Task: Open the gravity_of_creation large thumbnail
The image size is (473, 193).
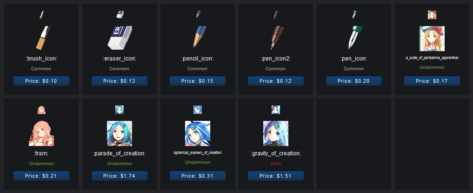Action: [276, 133]
